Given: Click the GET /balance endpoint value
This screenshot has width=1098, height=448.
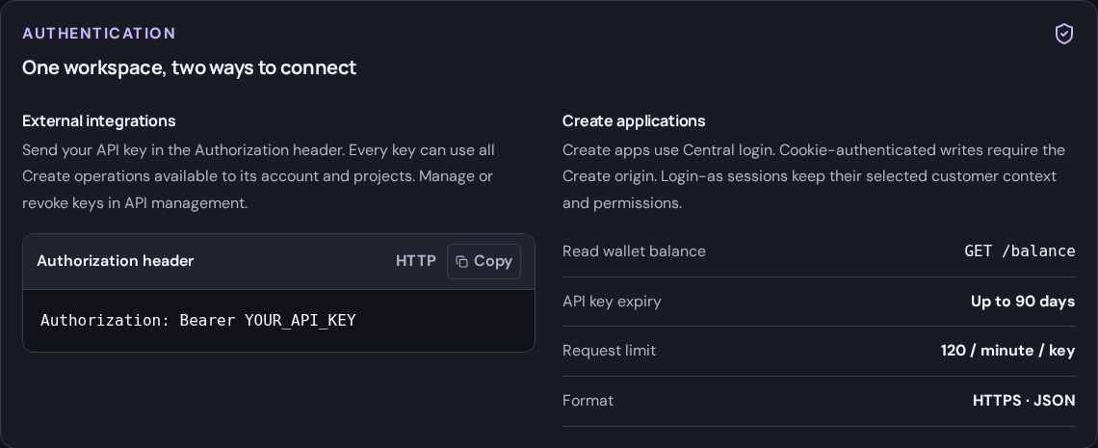Looking at the screenshot, I should tap(1020, 251).
